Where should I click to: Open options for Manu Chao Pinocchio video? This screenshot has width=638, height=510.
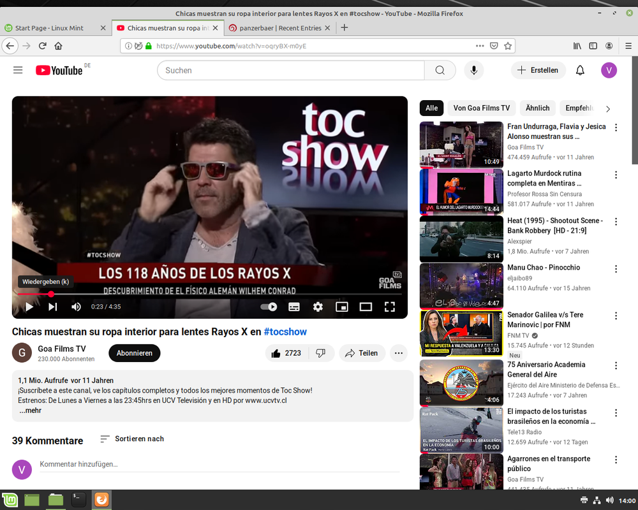click(x=616, y=269)
